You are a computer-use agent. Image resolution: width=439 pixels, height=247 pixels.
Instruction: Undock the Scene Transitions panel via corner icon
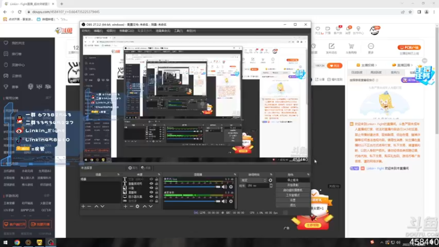(271, 175)
